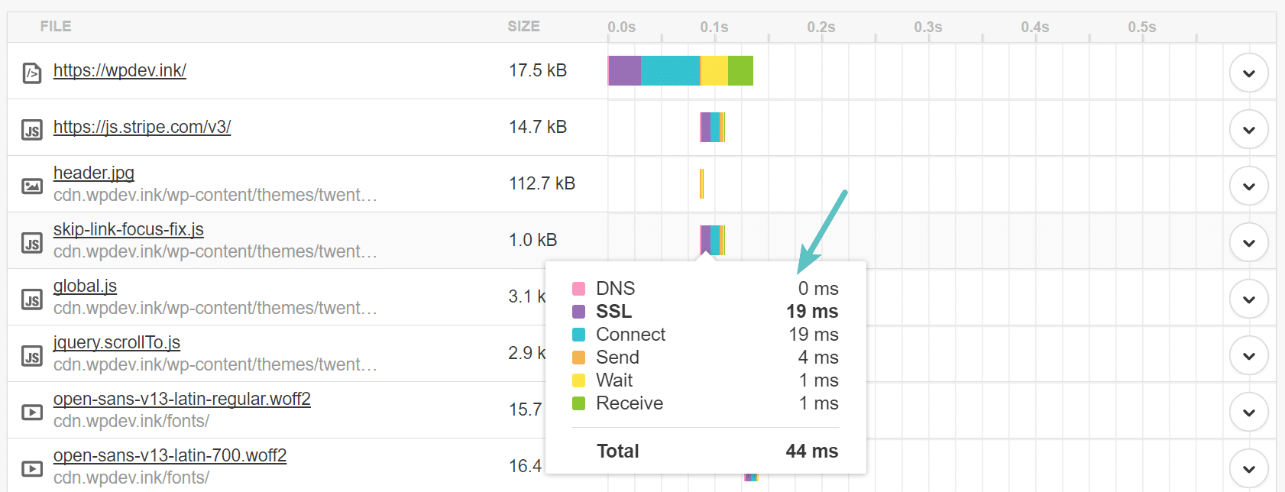The height and width of the screenshot is (492, 1285).
Task: Collapse the global.js details chevron
Action: [1248, 299]
